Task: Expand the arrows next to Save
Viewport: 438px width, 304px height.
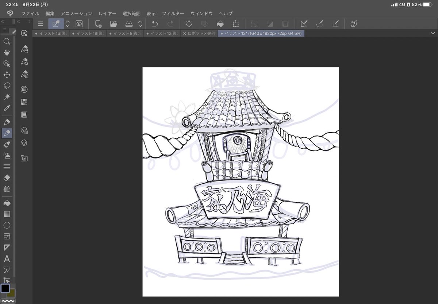Action: pyautogui.click(x=140, y=24)
